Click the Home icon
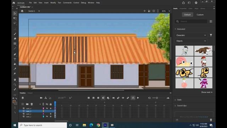227x128 pixels. point(14,3)
